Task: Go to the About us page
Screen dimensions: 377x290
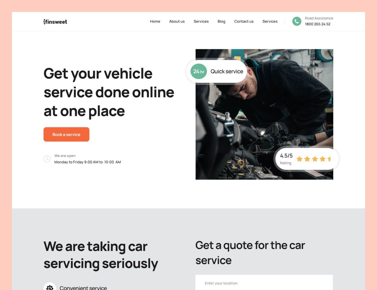Action: pos(177,21)
